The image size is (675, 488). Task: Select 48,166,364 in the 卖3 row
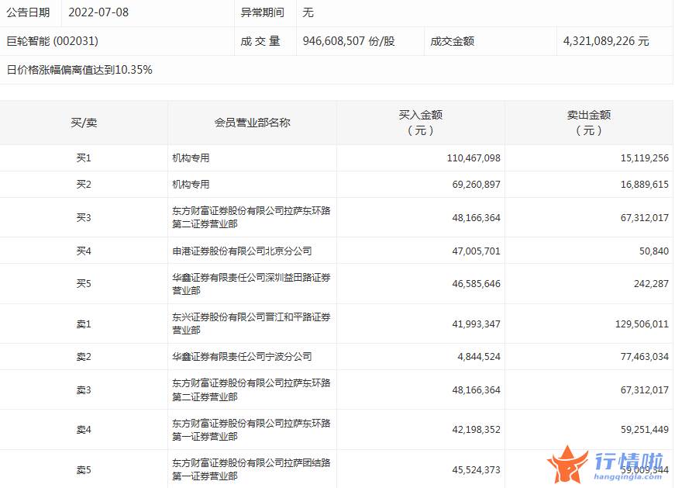(x=476, y=390)
